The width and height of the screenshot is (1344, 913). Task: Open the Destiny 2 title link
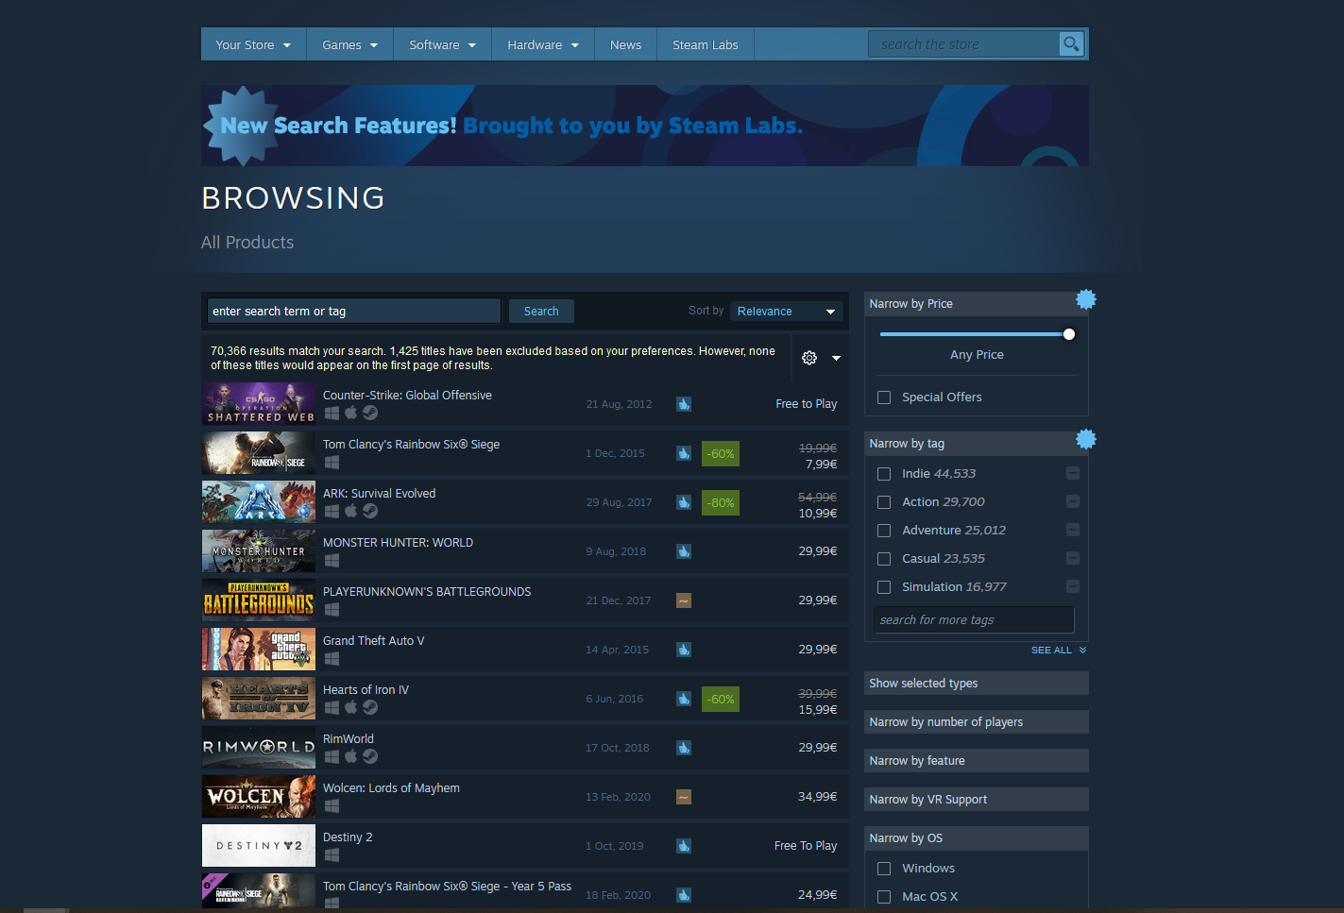(348, 837)
